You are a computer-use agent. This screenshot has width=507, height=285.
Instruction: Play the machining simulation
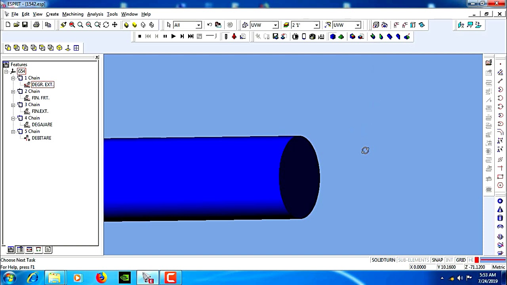[x=173, y=36]
